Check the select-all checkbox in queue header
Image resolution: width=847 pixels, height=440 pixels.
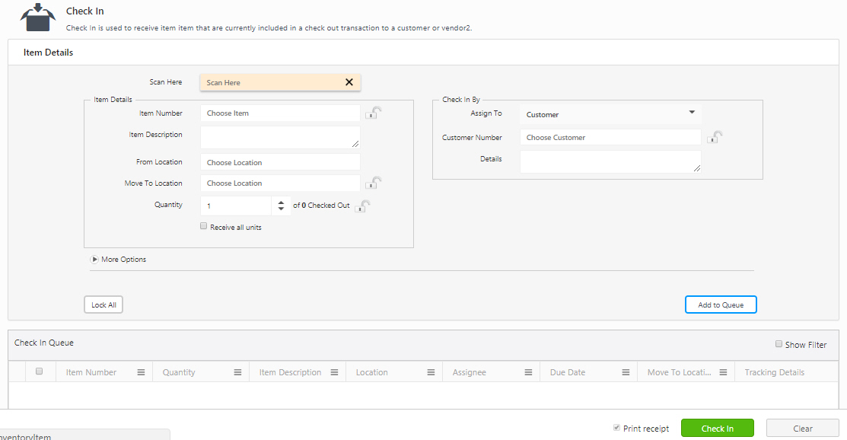(40, 371)
